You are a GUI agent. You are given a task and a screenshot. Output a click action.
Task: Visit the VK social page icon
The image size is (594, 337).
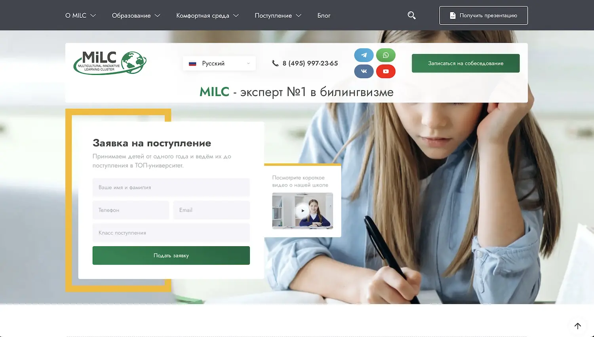[x=364, y=71]
